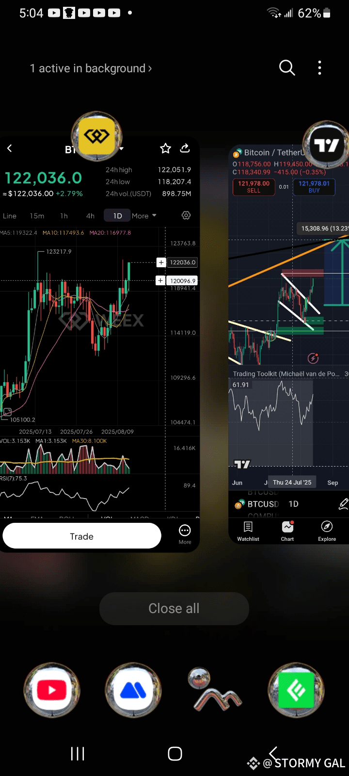Select the 15m timeframe tab

point(37,216)
